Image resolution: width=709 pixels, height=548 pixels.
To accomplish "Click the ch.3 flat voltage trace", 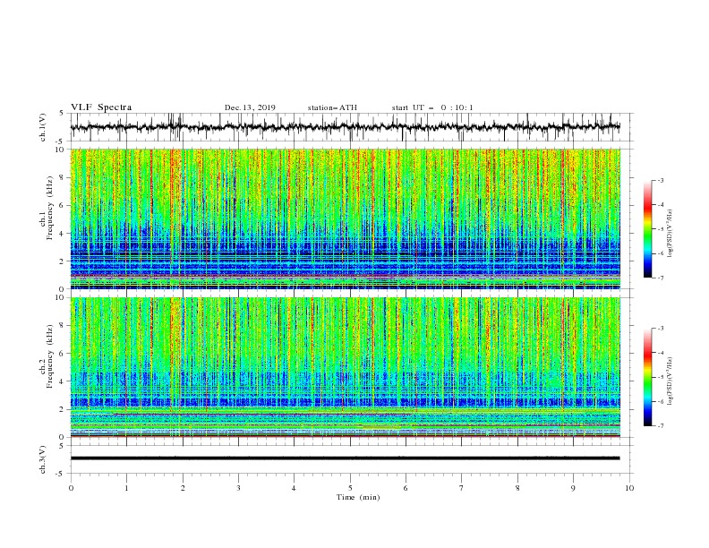I will (x=345, y=458).
